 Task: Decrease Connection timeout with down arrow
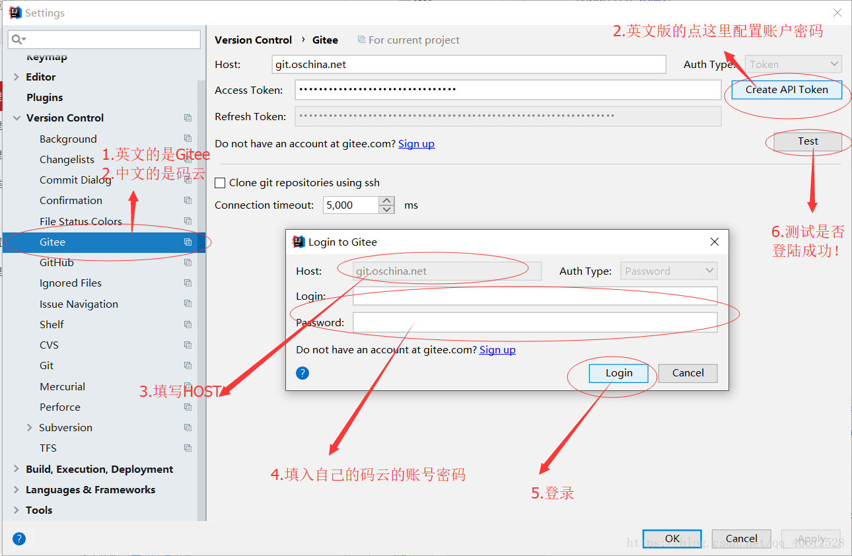[386, 209]
